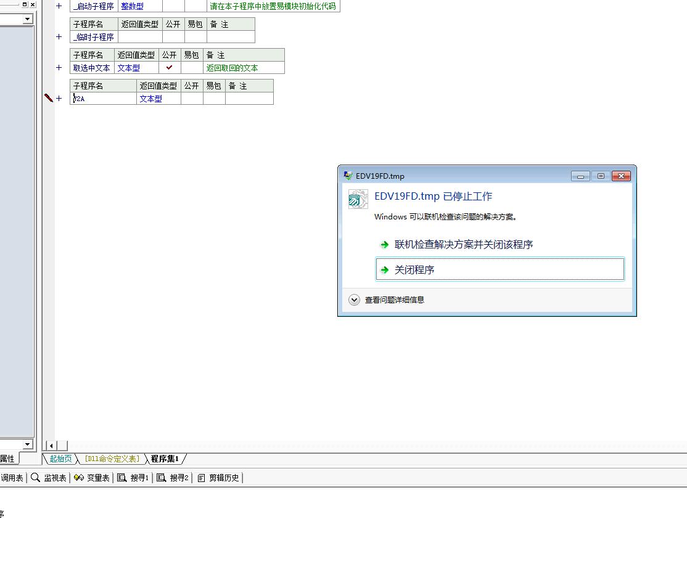Click the EDV19FD.tmp title bar icon
This screenshot has height=564, width=687.
click(348, 176)
